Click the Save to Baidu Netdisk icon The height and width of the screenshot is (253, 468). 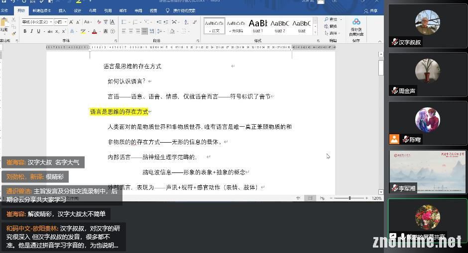tap(356, 22)
